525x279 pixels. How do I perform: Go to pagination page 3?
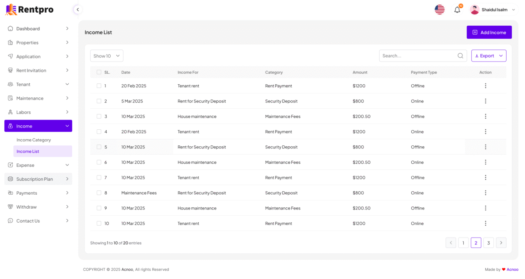[x=488, y=243]
